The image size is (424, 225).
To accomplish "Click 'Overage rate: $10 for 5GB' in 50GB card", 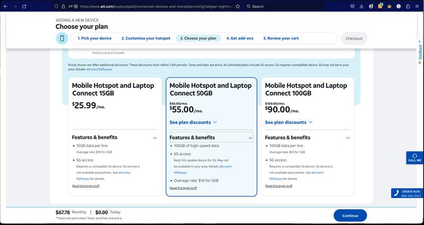I will pos(196,181).
